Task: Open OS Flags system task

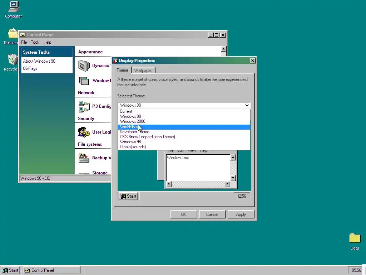Action: click(x=30, y=68)
